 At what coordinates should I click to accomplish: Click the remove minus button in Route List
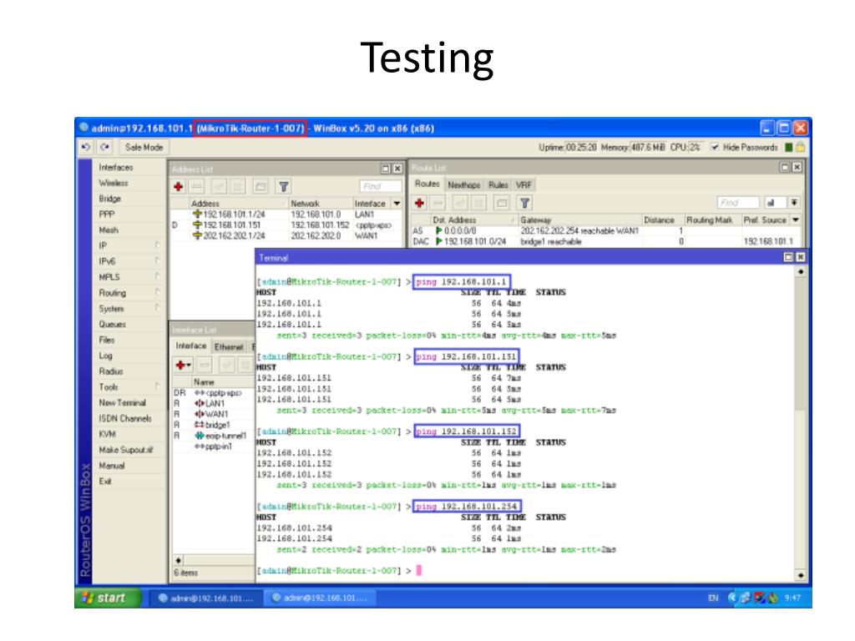pyautogui.click(x=438, y=204)
